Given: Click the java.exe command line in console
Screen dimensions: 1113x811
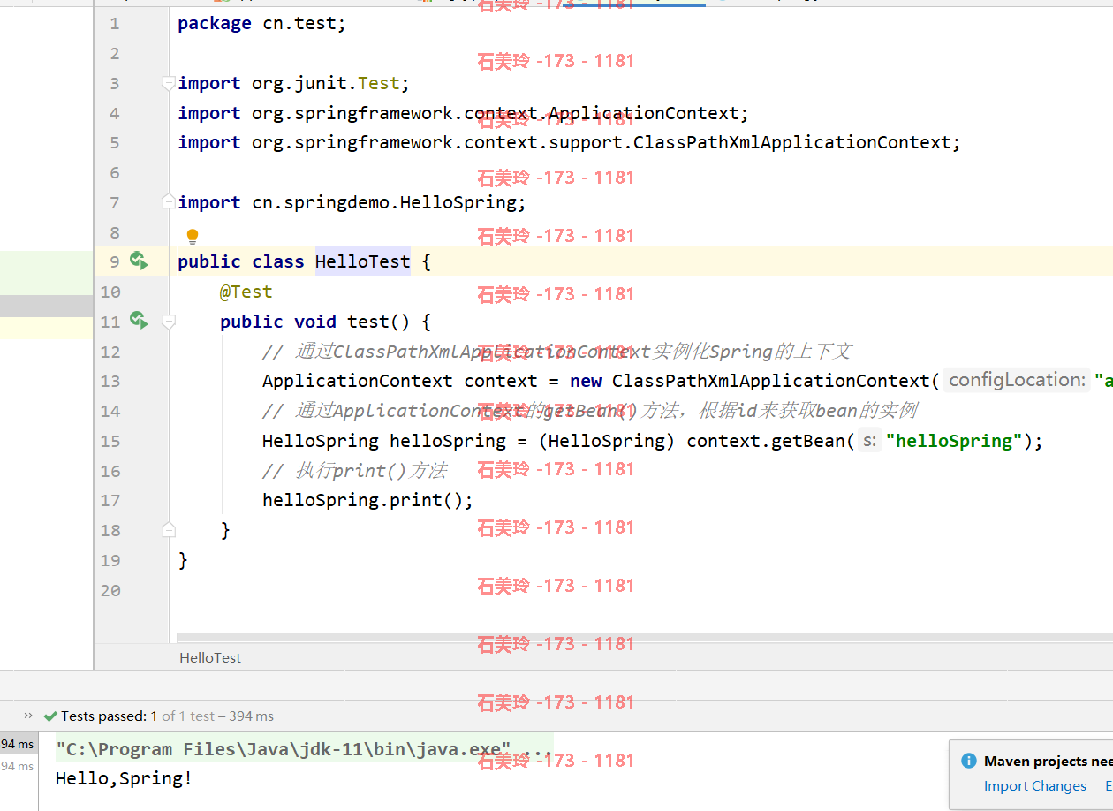Looking at the screenshot, I should (304, 749).
